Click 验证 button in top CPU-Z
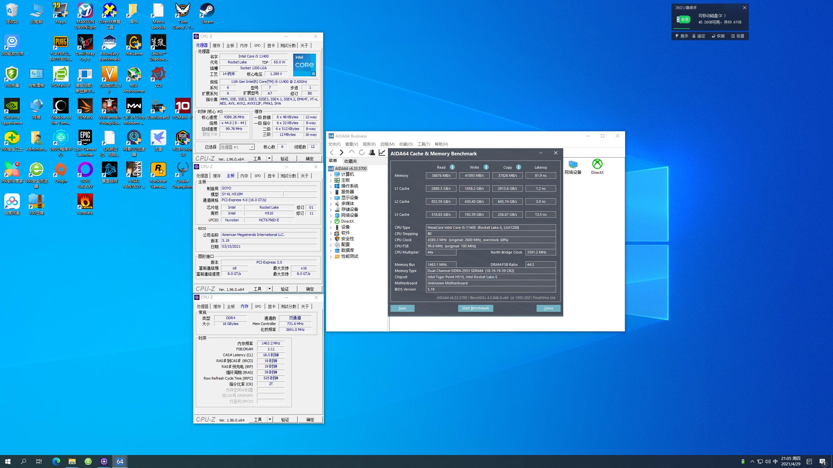 tap(284, 159)
